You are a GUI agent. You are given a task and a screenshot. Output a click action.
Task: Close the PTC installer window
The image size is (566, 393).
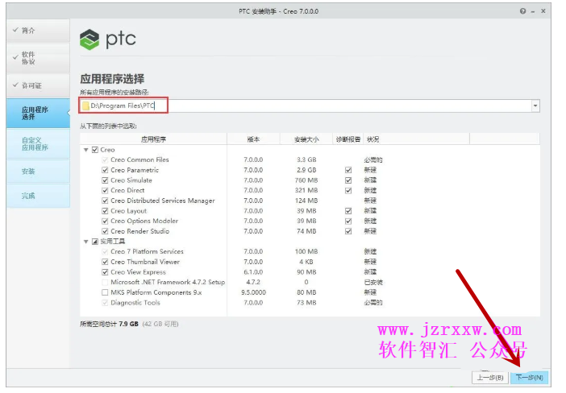(x=543, y=11)
